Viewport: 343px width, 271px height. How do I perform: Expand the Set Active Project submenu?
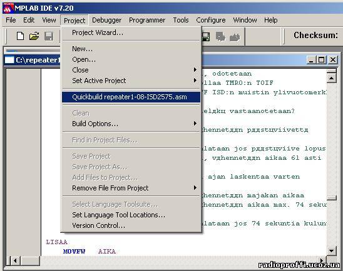[131, 81]
